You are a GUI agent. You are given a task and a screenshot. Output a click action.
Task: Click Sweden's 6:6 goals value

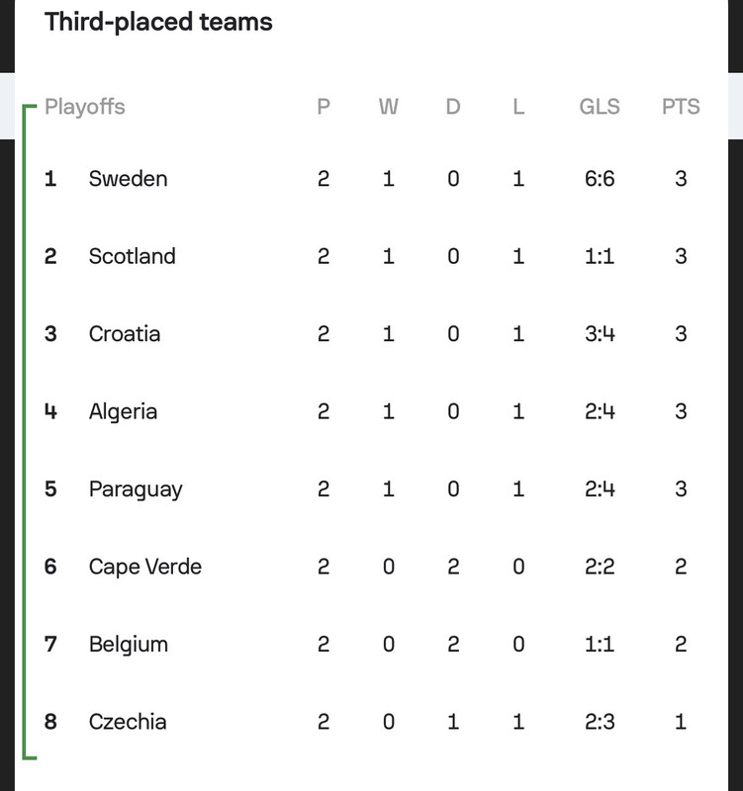click(x=600, y=179)
